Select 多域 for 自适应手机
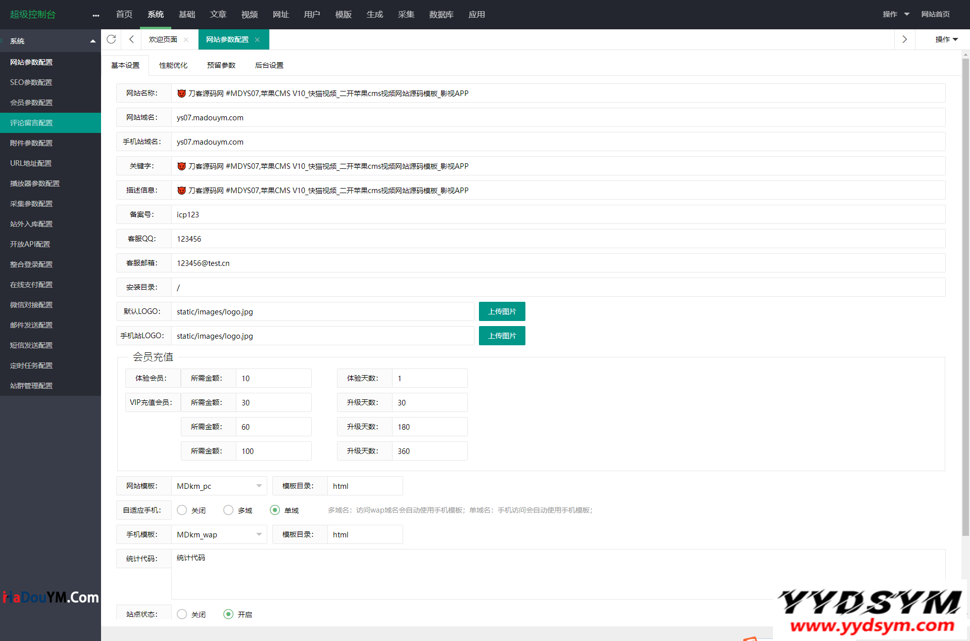This screenshot has height=641, width=970. [228, 510]
